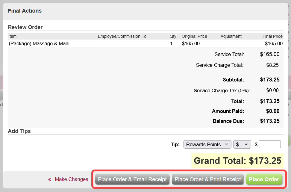Click the Review Order section heading
This screenshot has width=291, height=192.
click(x=25, y=27)
